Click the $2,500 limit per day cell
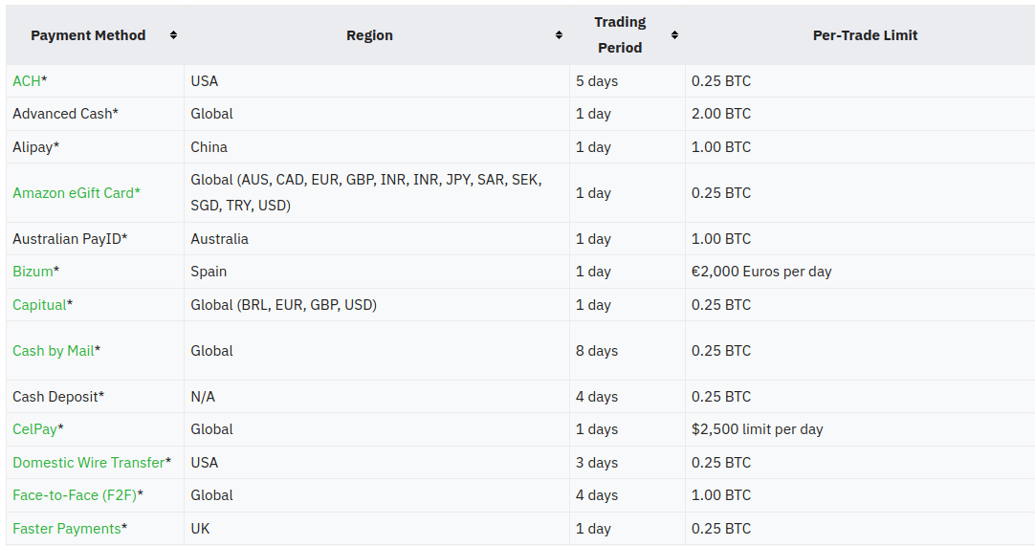The image size is (1035, 546). click(860, 429)
